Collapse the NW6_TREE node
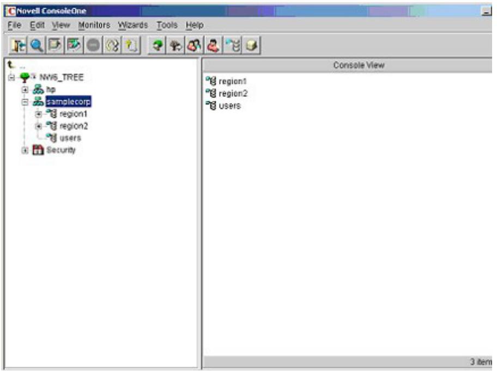 point(12,77)
